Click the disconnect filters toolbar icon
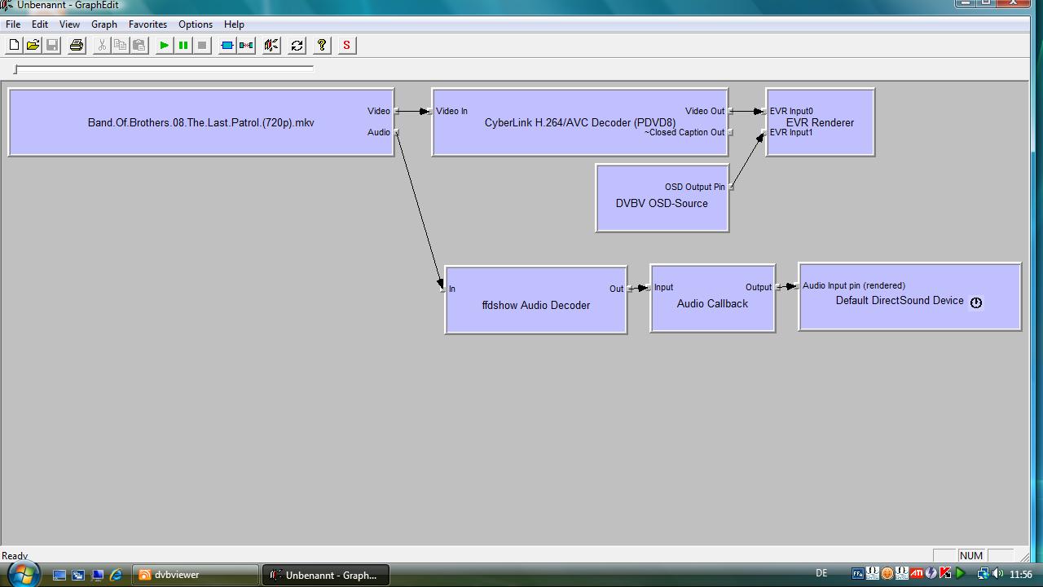Viewport: 1043px width, 587px height. (246, 46)
